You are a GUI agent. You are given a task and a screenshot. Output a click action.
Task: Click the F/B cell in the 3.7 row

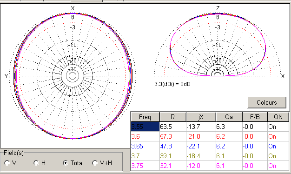[x=255, y=156]
